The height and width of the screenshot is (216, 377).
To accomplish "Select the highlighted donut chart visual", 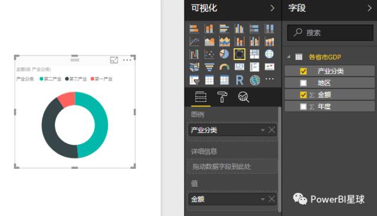I will (239, 54).
